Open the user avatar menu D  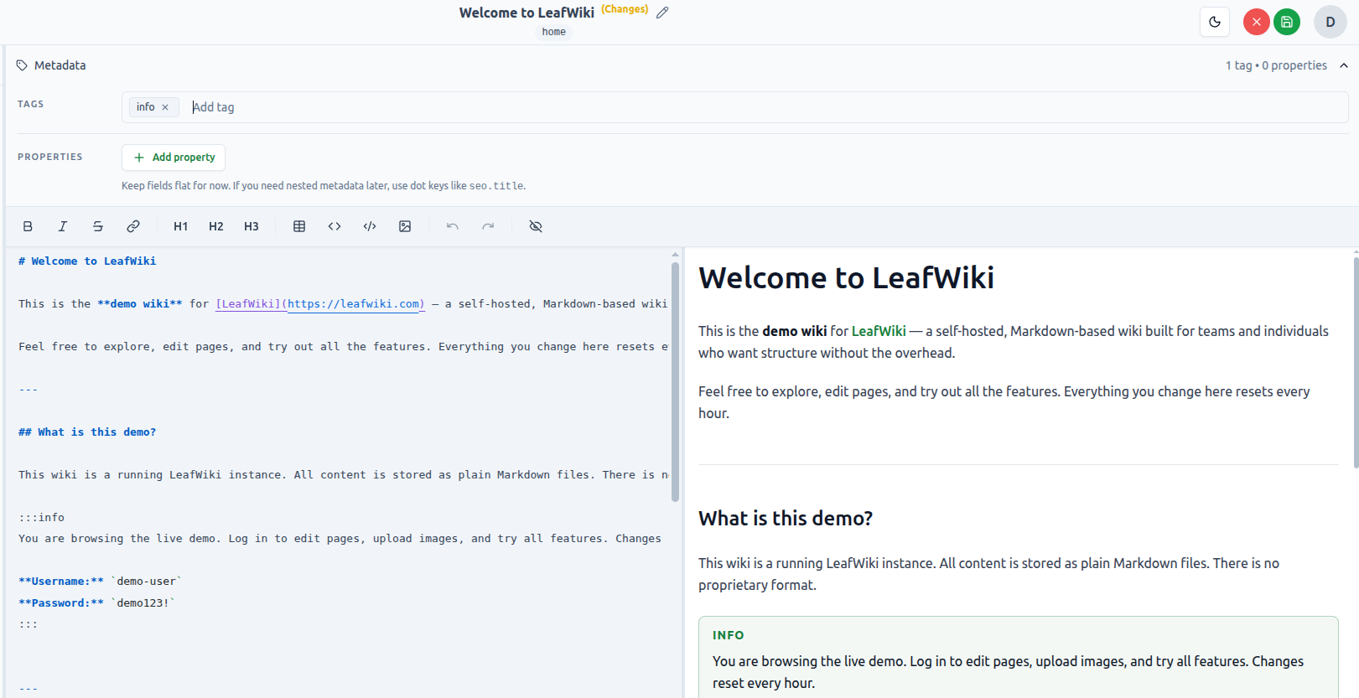pos(1330,22)
